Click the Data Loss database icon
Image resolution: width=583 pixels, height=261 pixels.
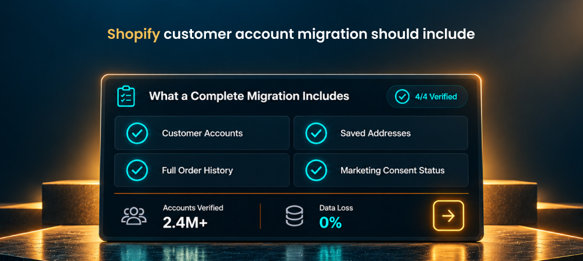294,216
